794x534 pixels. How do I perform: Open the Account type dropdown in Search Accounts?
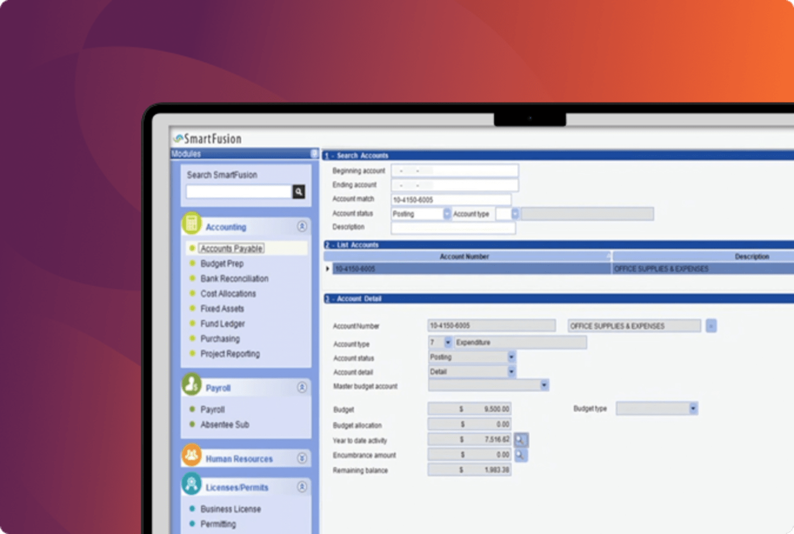point(514,214)
